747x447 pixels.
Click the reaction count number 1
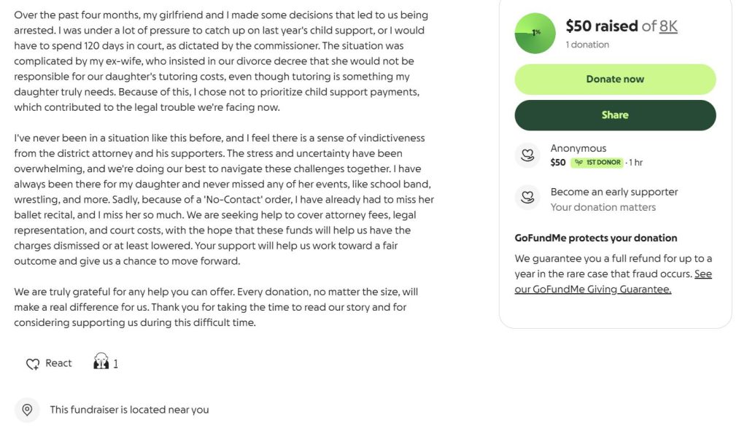click(115, 363)
